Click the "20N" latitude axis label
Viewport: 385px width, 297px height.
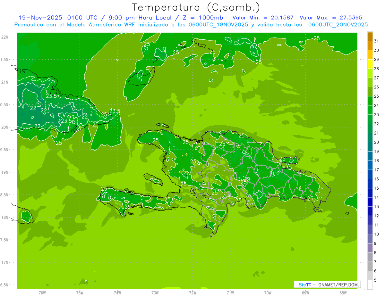tap(5, 127)
